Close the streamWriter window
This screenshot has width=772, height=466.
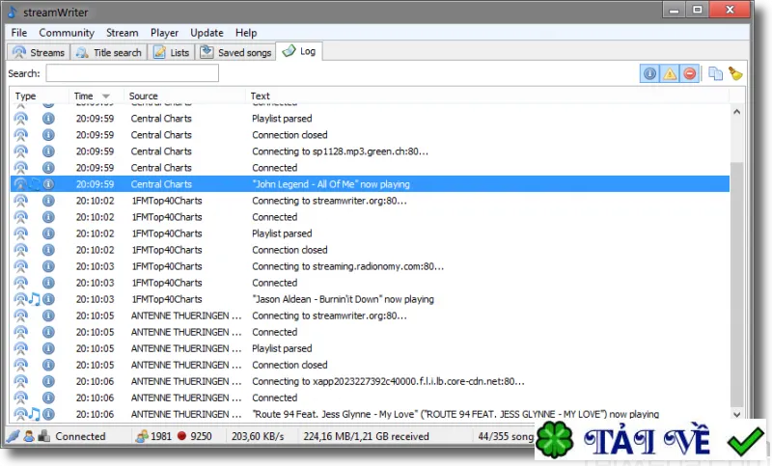pyautogui.click(x=731, y=10)
